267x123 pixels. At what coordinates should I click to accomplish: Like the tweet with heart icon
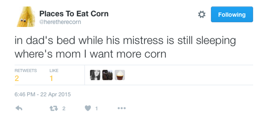(88, 108)
